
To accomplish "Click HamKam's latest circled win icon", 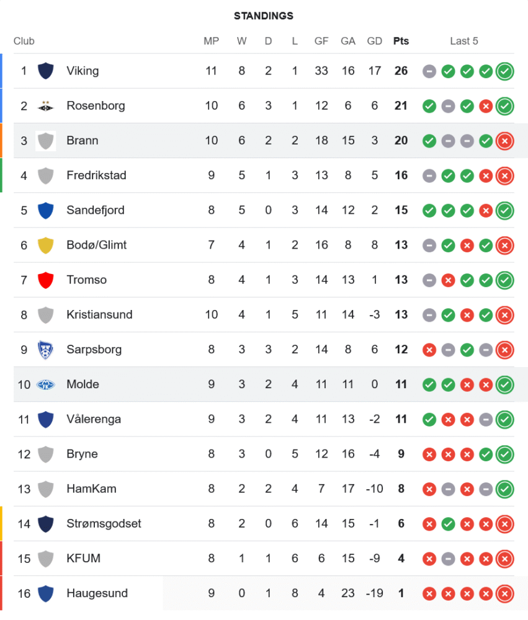I will click(x=504, y=489).
